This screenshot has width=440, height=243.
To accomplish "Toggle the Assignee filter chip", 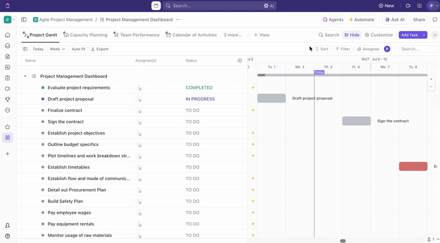I will [x=368, y=49].
